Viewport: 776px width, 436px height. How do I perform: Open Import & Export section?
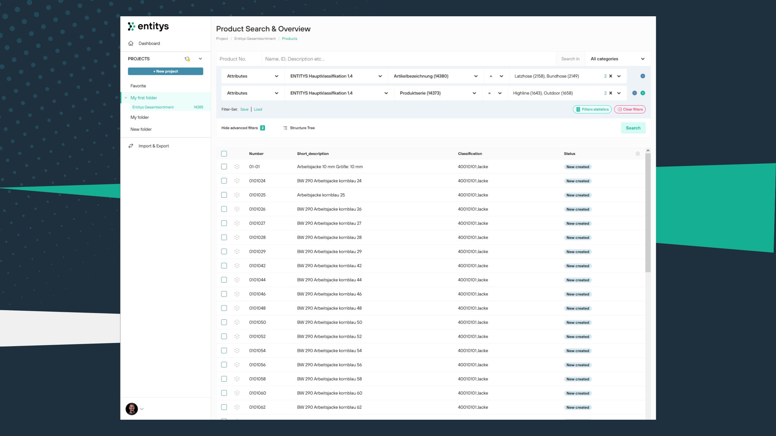(153, 146)
